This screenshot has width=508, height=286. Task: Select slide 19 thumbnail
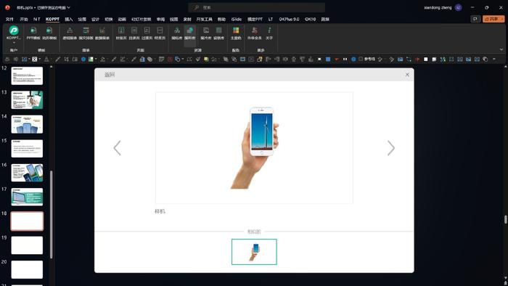[27, 245]
